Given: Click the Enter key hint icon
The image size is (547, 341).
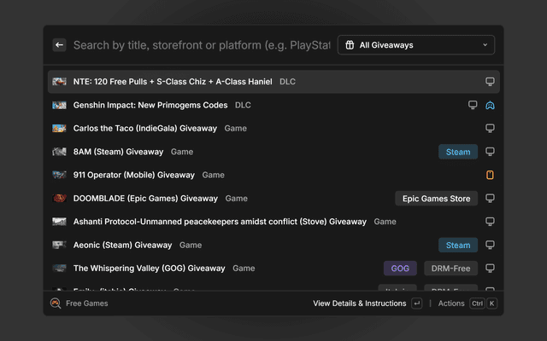Looking at the screenshot, I should (416, 303).
